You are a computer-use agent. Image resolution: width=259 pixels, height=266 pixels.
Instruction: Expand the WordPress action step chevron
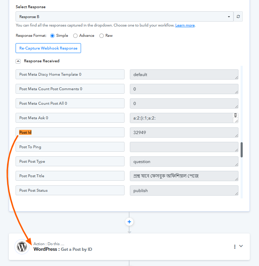point(241,246)
